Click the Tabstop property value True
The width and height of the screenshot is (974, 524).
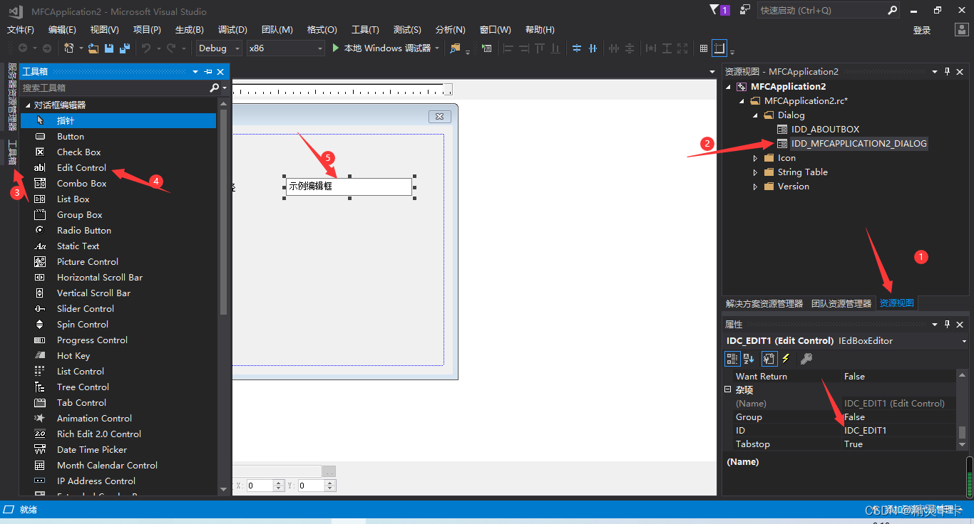[x=899, y=444]
